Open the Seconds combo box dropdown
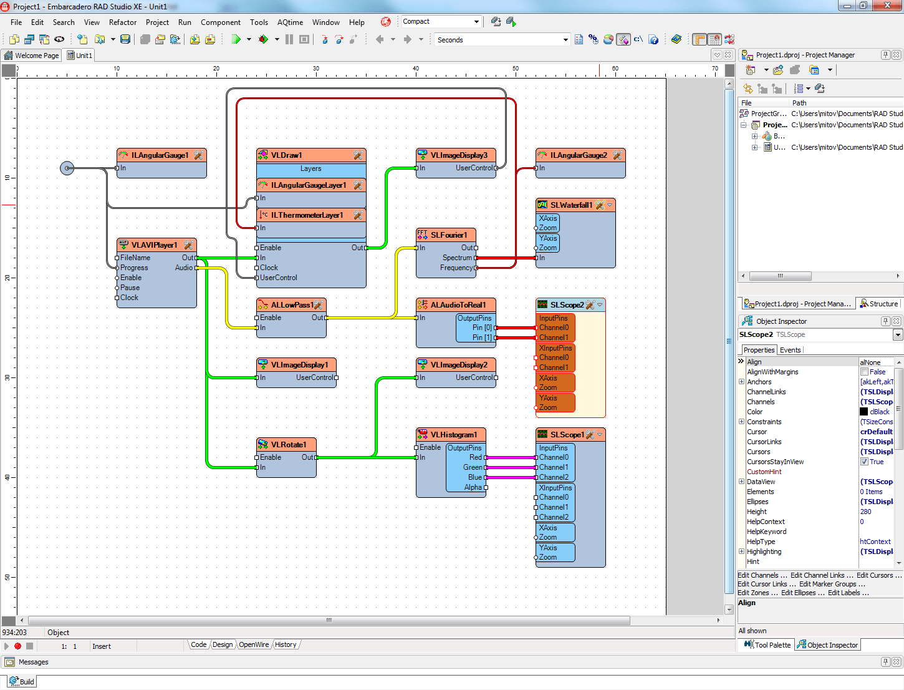 564,39
